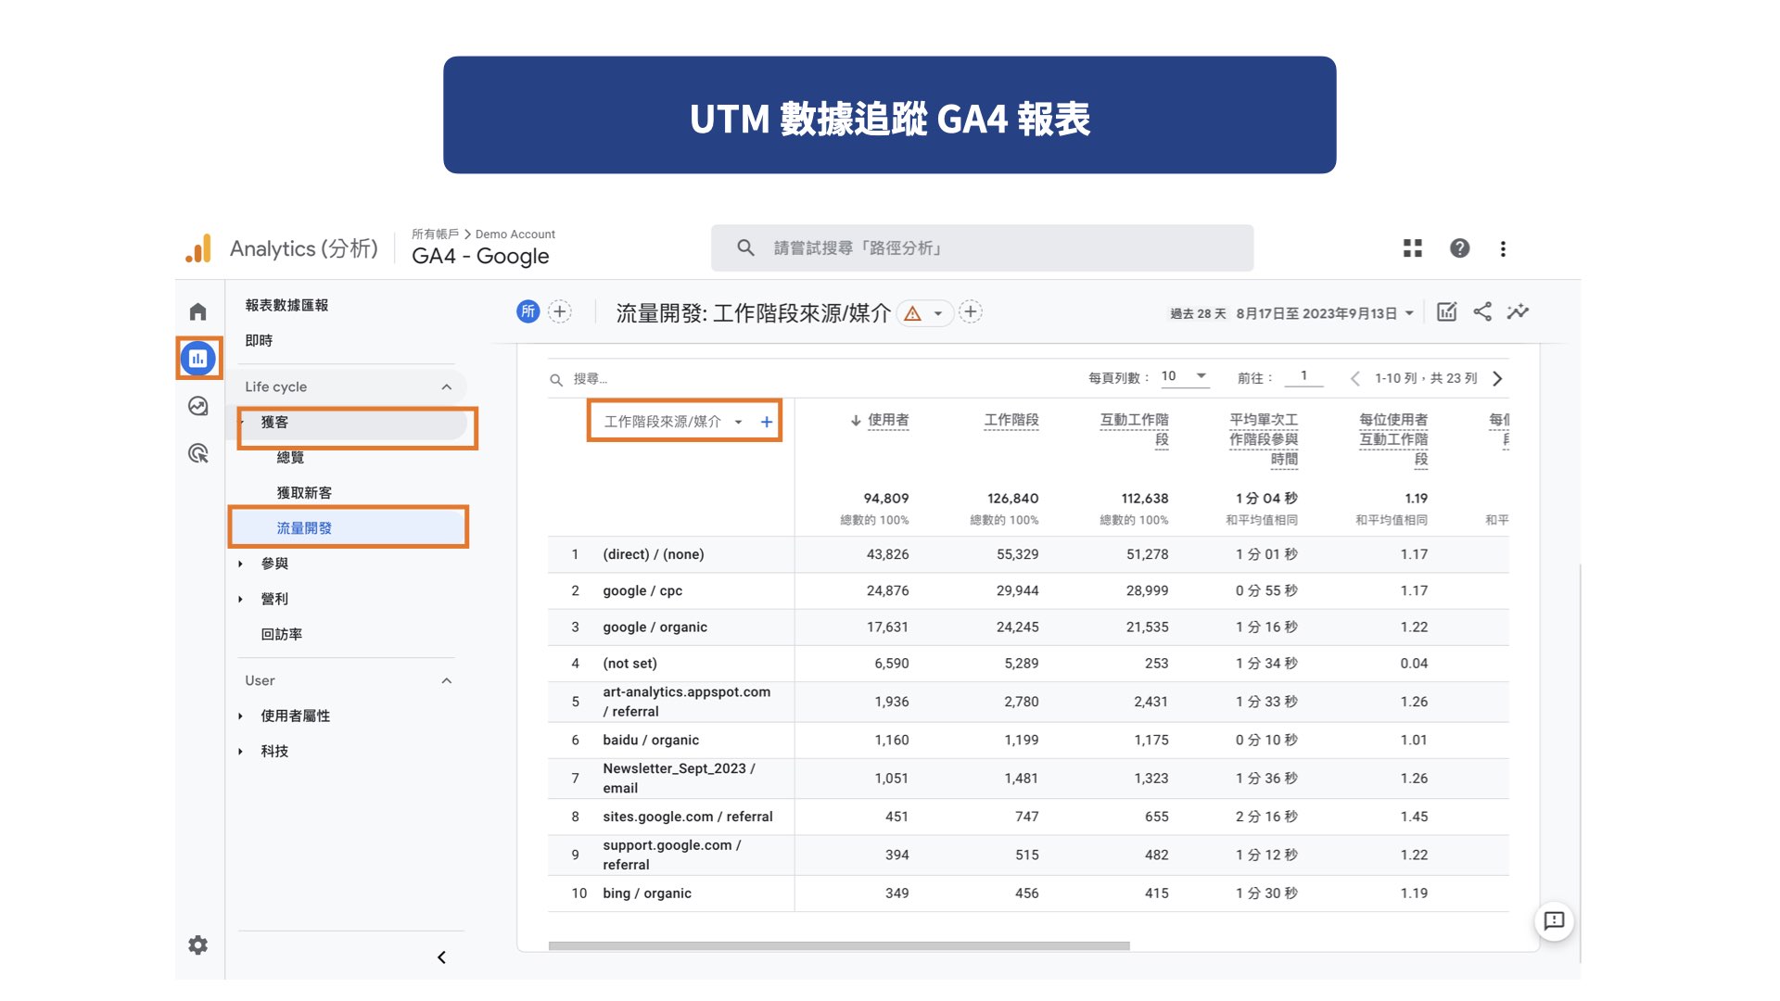Click the 前往 page number field

1303,376
